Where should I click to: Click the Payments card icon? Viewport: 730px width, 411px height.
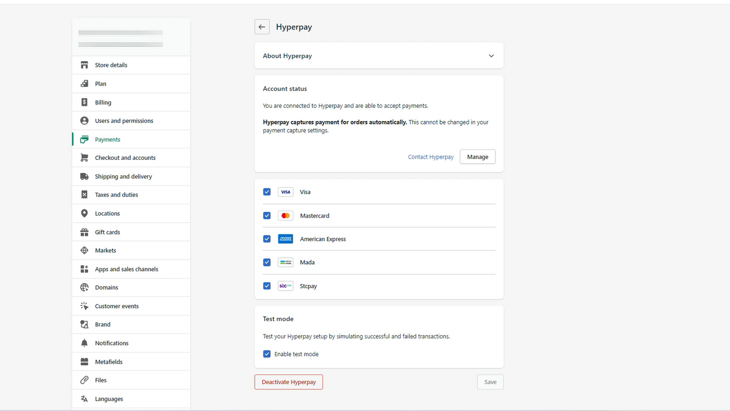pyautogui.click(x=84, y=139)
